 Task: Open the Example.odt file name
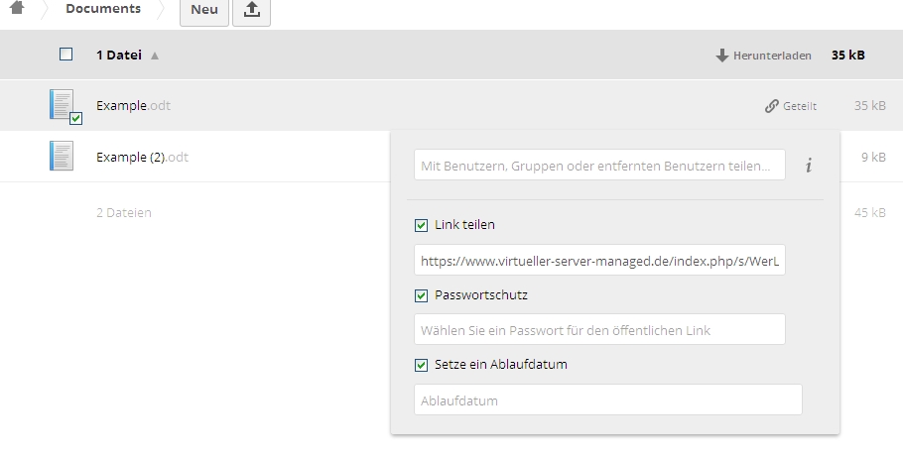point(133,106)
